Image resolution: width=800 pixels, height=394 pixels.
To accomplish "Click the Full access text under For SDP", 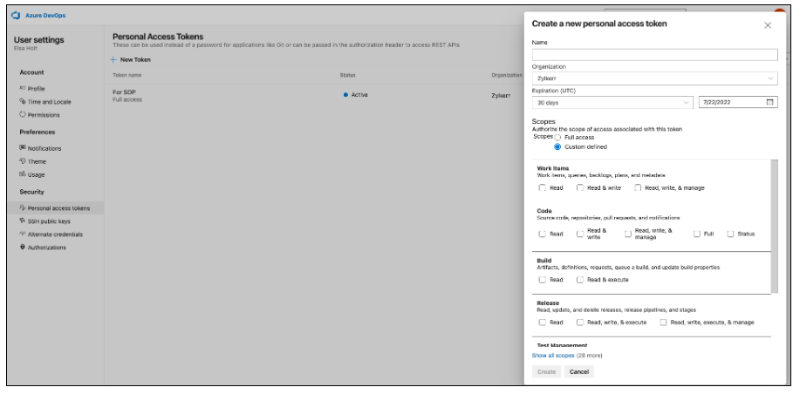I will pyautogui.click(x=127, y=99).
